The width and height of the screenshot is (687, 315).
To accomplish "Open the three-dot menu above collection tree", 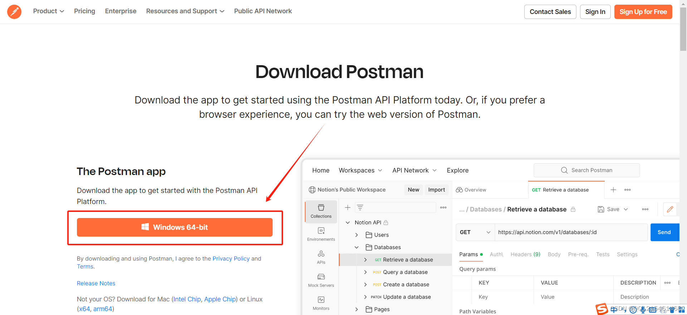I will click(443, 208).
